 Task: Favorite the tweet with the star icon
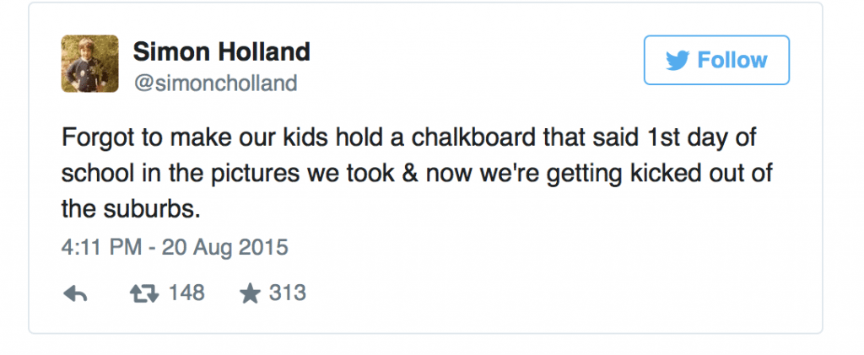[x=250, y=293]
